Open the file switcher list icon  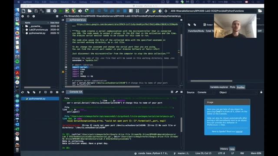coord(48,11)
